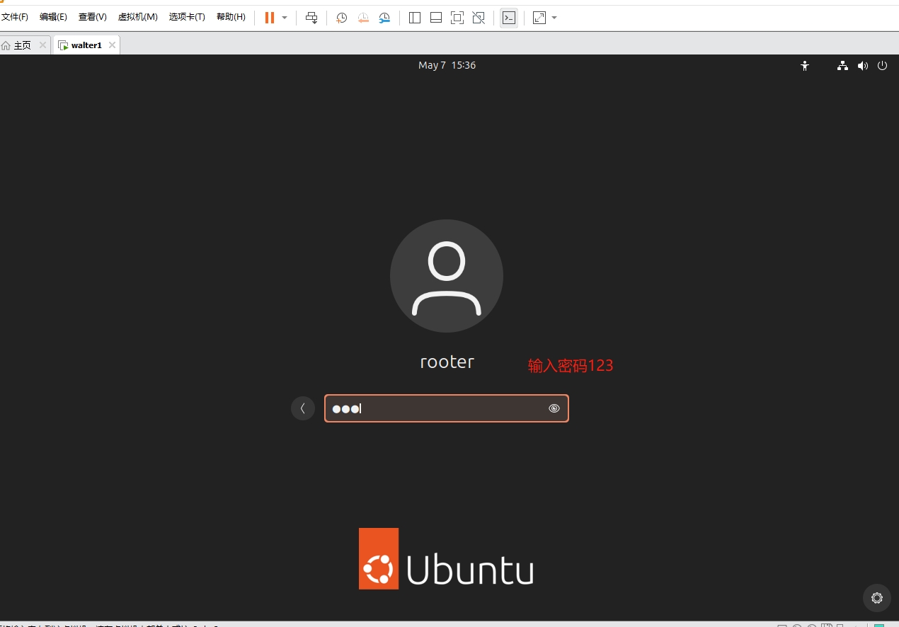Toggle the thumbnail bar view icon
The height and width of the screenshot is (627, 899).
tap(436, 18)
